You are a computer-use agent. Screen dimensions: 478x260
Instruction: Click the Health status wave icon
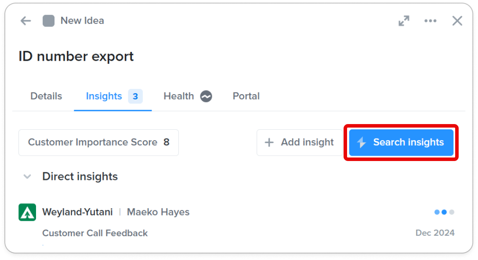point(206,96)
